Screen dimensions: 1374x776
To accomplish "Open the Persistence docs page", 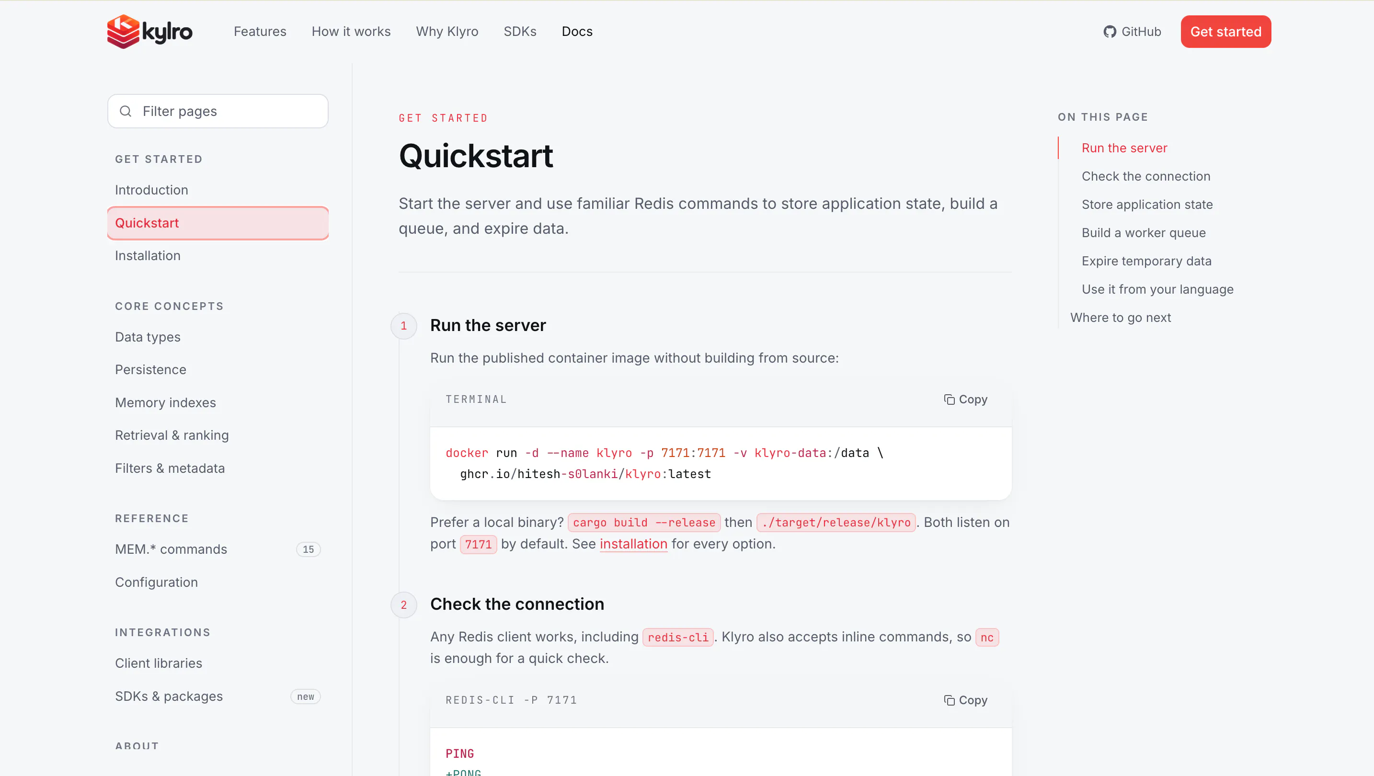I will click(218, 370).
